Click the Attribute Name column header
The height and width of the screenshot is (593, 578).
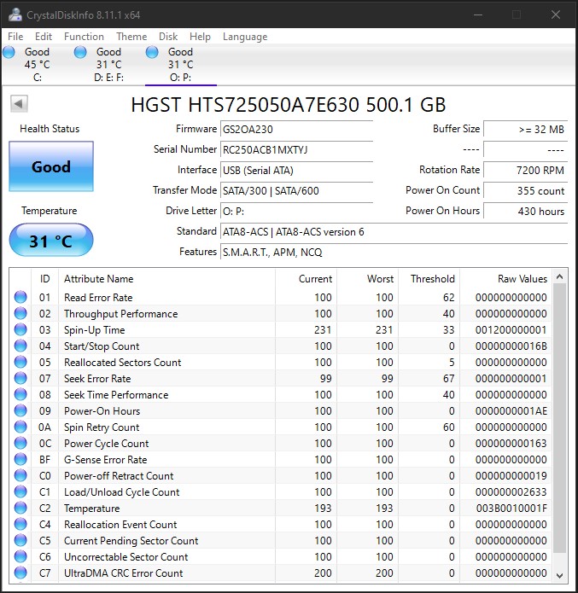[x=167, y=279]
